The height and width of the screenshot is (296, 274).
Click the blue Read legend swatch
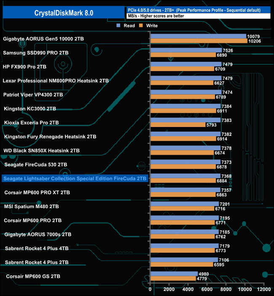pyautogui.click(x=118, y=26)
